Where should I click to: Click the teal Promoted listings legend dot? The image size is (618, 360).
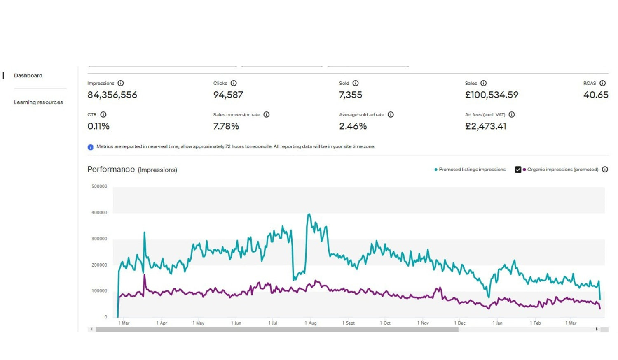click(x=436, y=170)
